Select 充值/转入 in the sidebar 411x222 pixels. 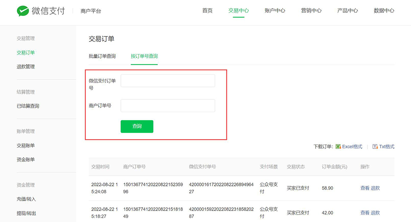click(26, 199)
